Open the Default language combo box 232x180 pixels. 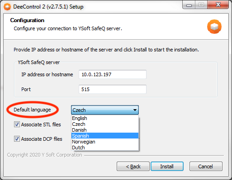105,110
